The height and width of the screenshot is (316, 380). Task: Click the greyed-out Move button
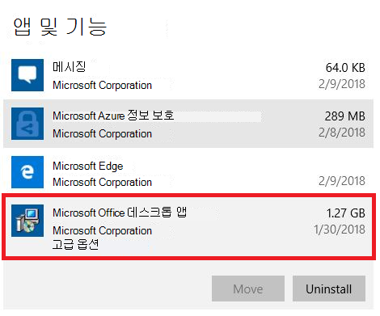248,289
